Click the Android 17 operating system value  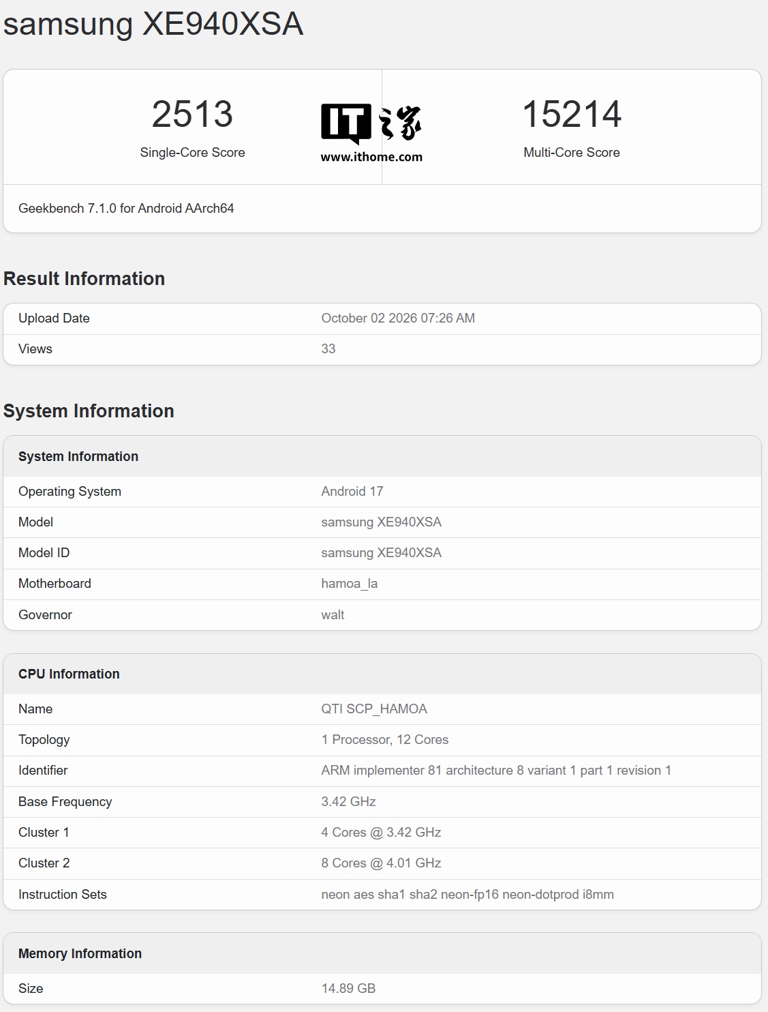(x=352, y=492)
